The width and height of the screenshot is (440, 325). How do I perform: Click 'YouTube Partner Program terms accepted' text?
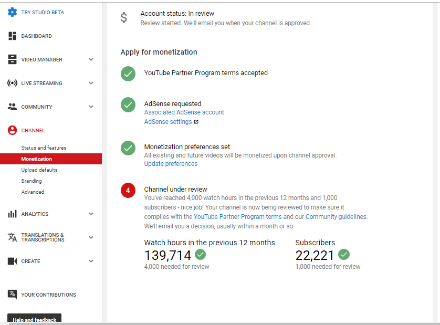tap(206, 73)
